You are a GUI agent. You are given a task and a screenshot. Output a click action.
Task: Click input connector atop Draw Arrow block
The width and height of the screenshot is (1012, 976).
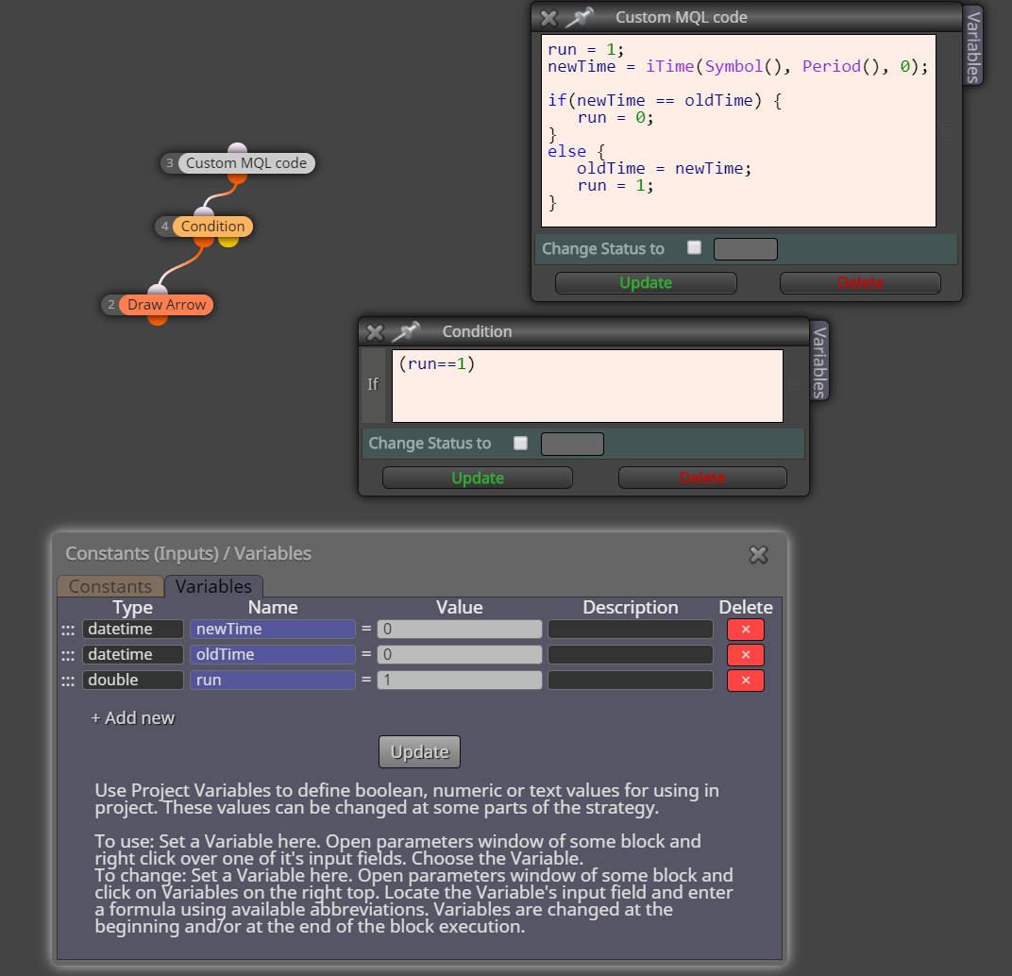[158, 291]
